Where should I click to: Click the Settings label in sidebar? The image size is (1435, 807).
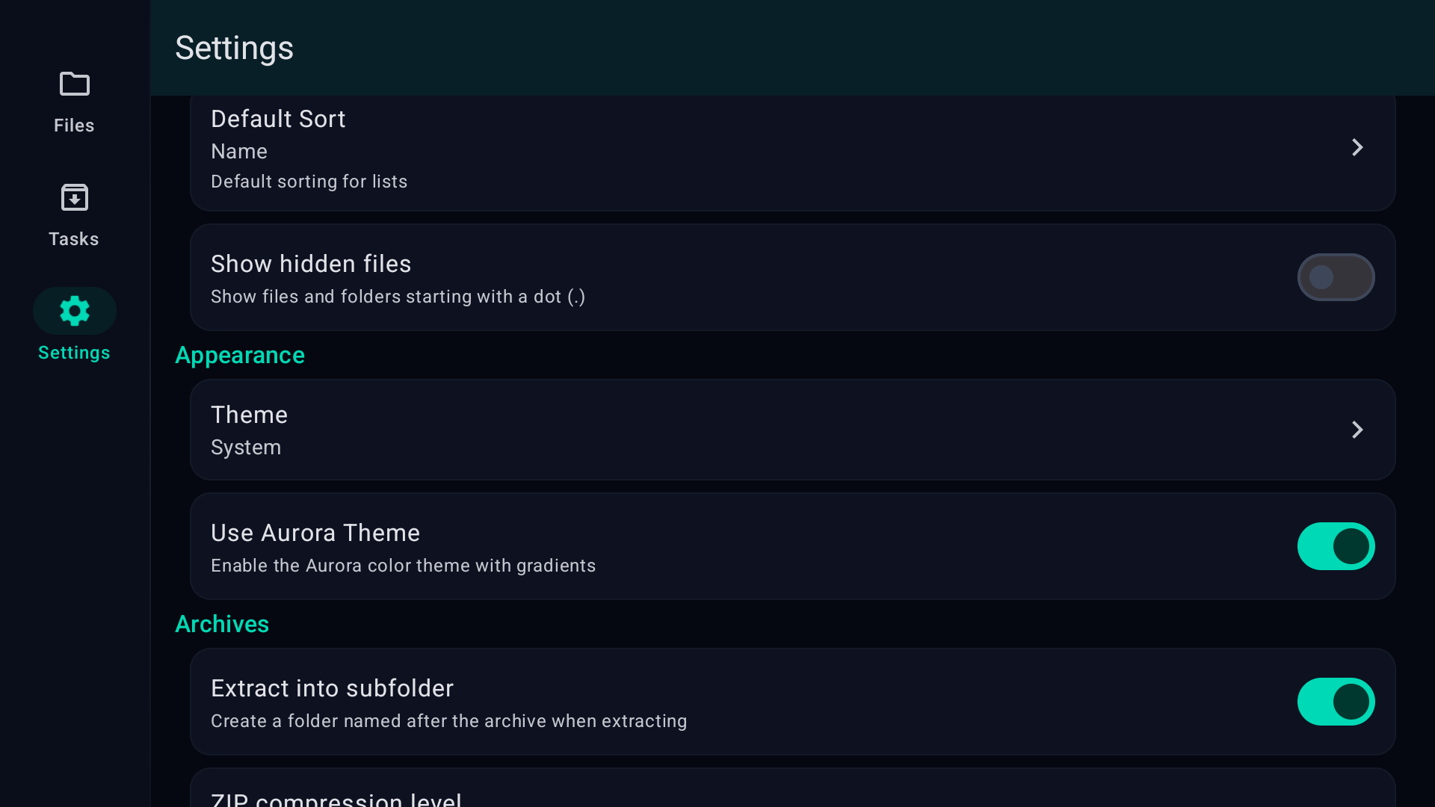pyautogui.click(x=74, y=353)
